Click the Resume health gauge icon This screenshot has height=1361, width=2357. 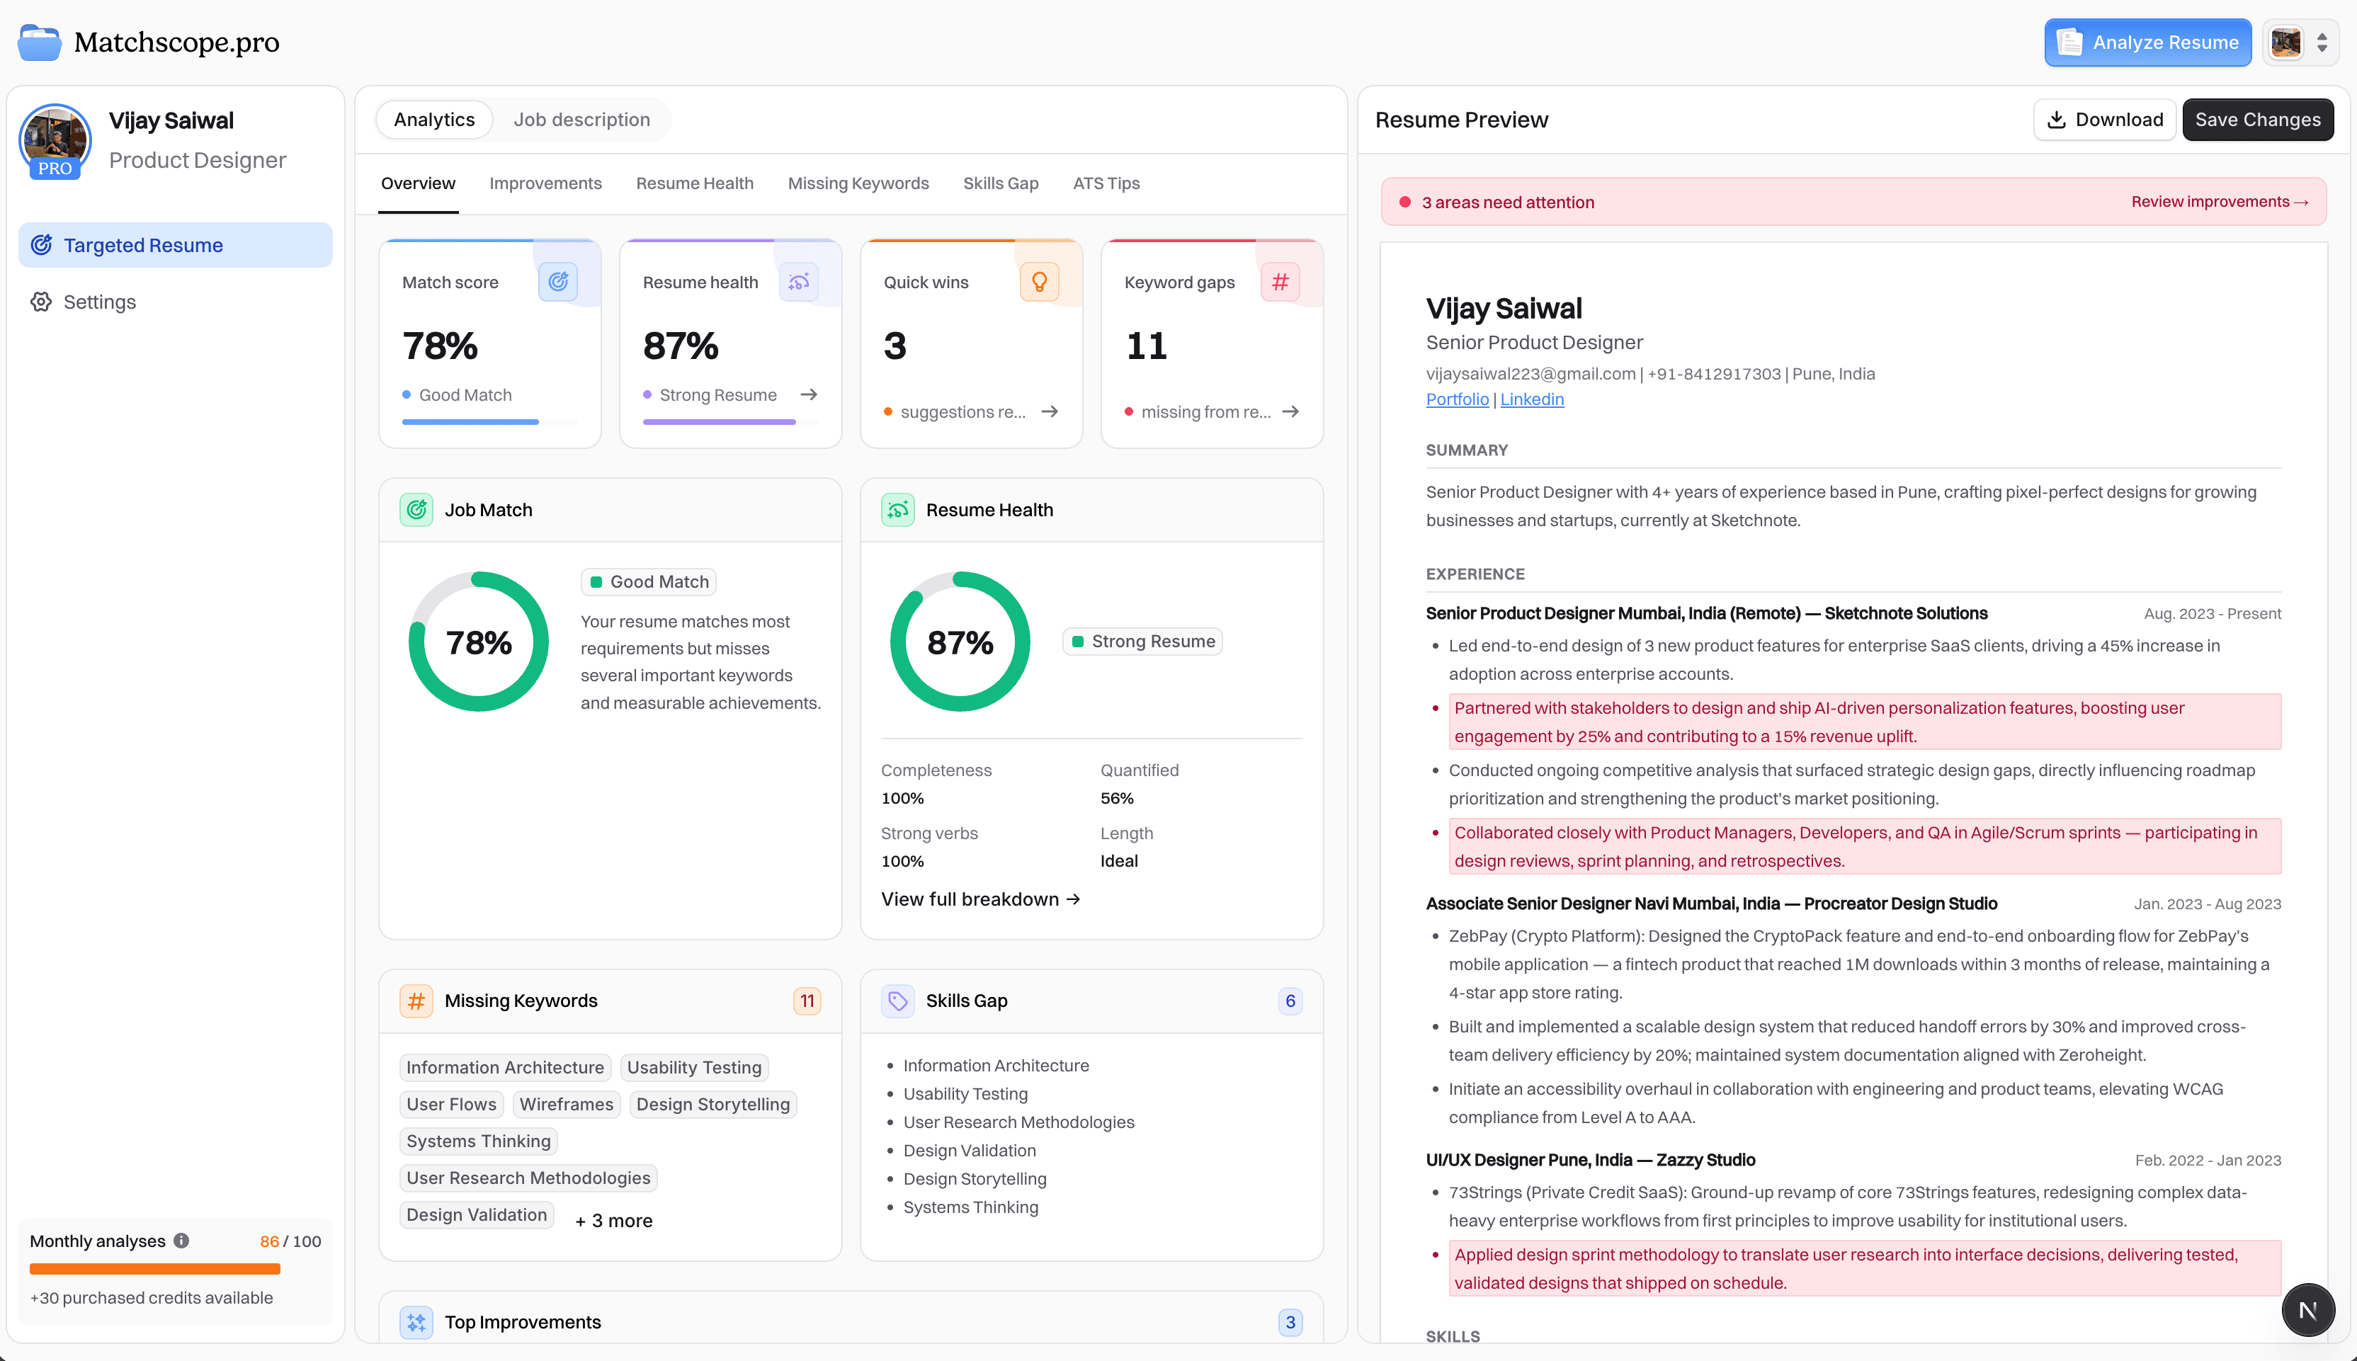pos(798,281)
